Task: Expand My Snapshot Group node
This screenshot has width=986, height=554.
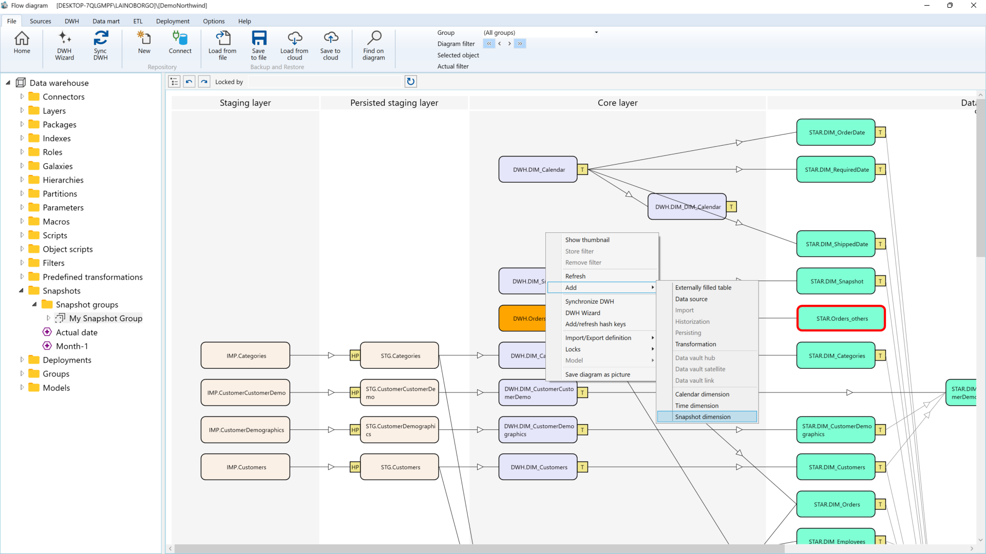Action: (48, 318)
